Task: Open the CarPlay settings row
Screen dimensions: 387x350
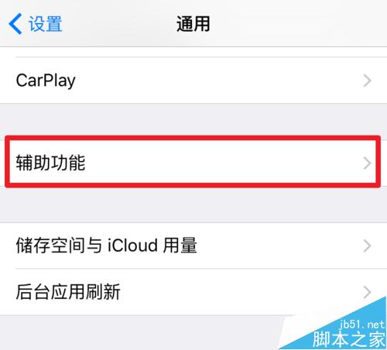Action: pos(193,81)
